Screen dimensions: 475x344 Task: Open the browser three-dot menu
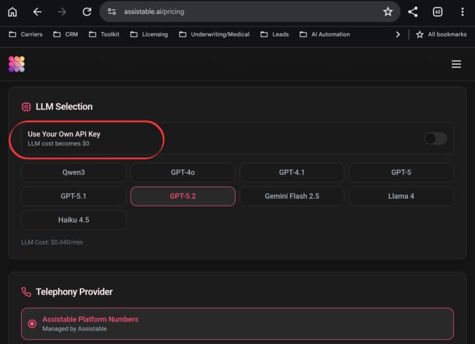[462, 12]
